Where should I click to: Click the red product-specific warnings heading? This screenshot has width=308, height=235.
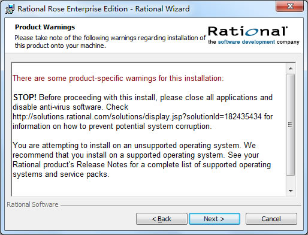[118, 78]
